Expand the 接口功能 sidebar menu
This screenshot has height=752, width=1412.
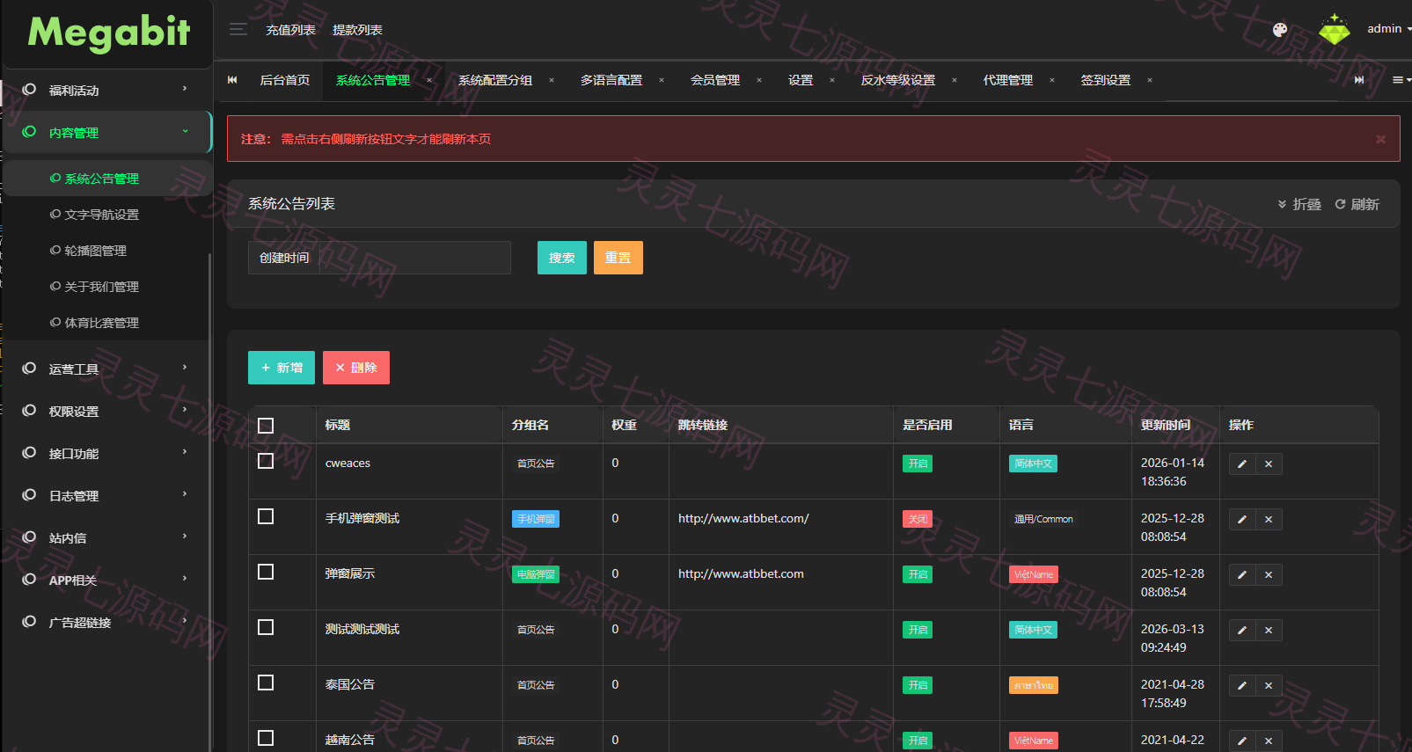(x=106, y=454)
